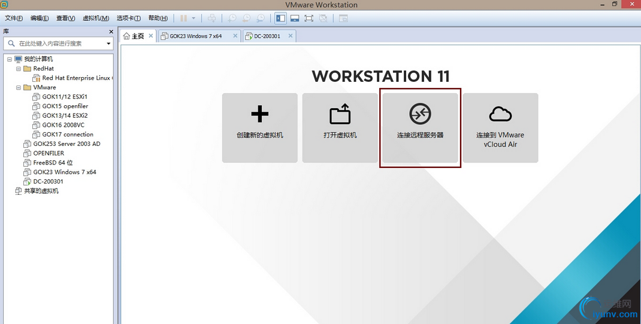This screenshot has height=324, width=641.
Task: Toggle the show library sidebar toolbar icon
Action: [280, 19]
